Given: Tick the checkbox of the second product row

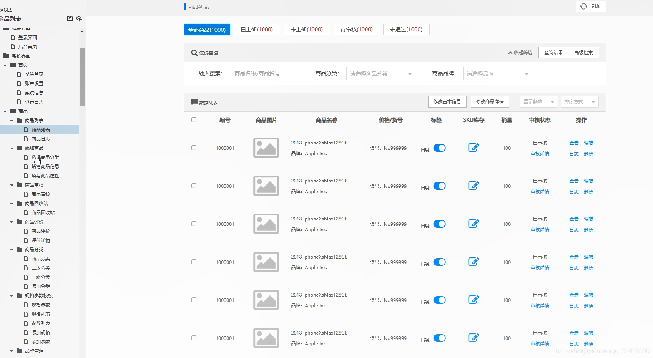Looking at the screenshot, I should [x=194, y=186].
